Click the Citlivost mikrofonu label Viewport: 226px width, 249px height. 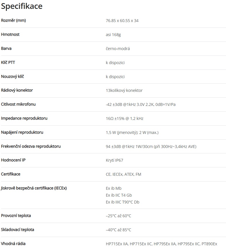(18, 104)
